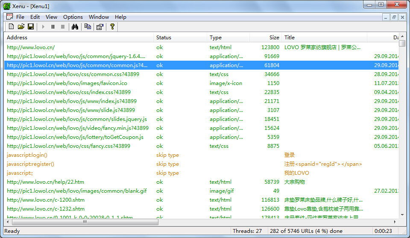Select the slides.jquery.js URL row

(201, 119)
